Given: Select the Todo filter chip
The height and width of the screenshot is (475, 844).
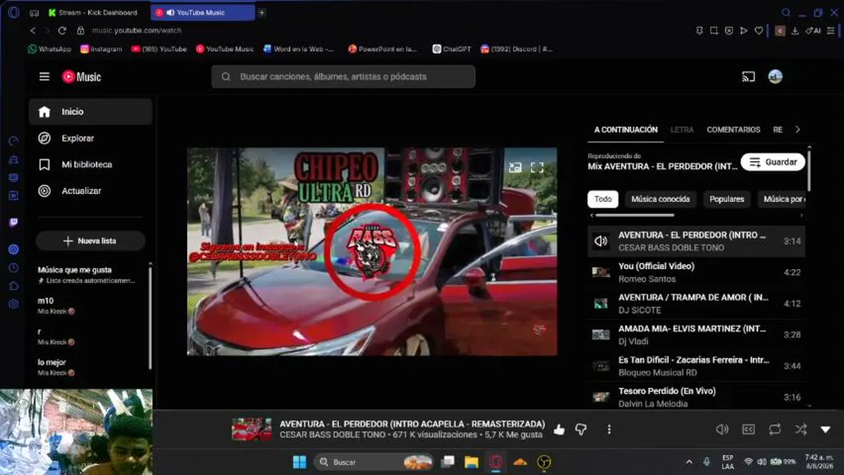Looking at the screenshot, I should pos(603,199).
